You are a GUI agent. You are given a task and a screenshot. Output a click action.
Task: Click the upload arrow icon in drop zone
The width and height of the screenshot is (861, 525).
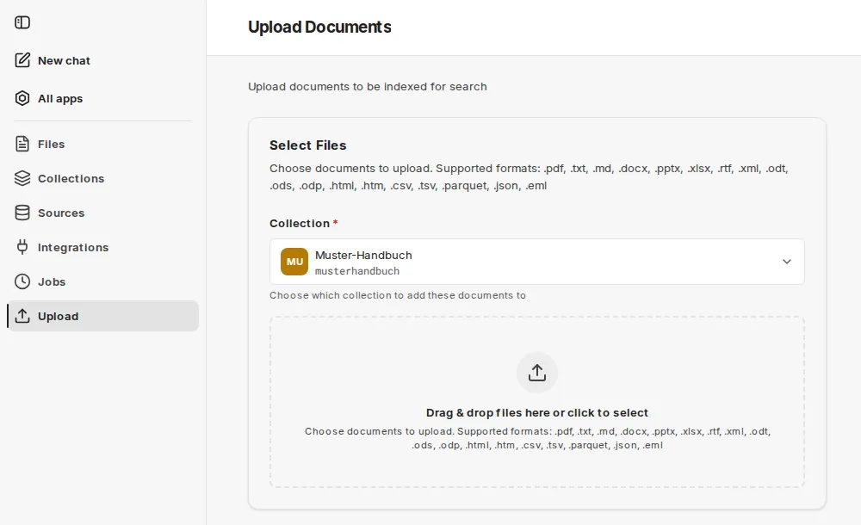point(537,373)
